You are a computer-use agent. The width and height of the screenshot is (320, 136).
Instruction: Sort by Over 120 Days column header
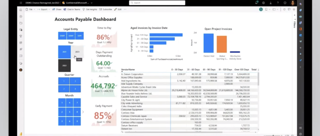point(242,69)
